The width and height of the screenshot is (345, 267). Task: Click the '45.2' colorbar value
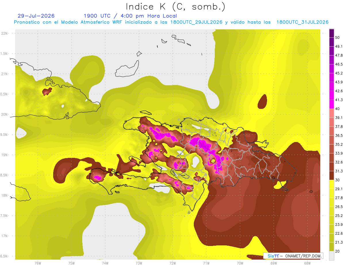pyautogui.click(x=339, y=73)
